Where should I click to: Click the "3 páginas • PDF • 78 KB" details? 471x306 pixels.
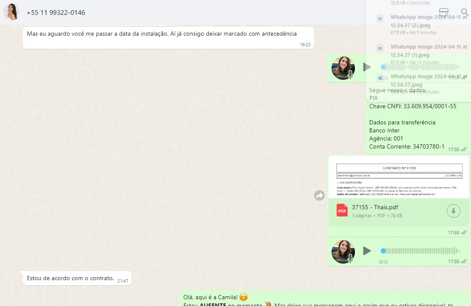(377, 216)
